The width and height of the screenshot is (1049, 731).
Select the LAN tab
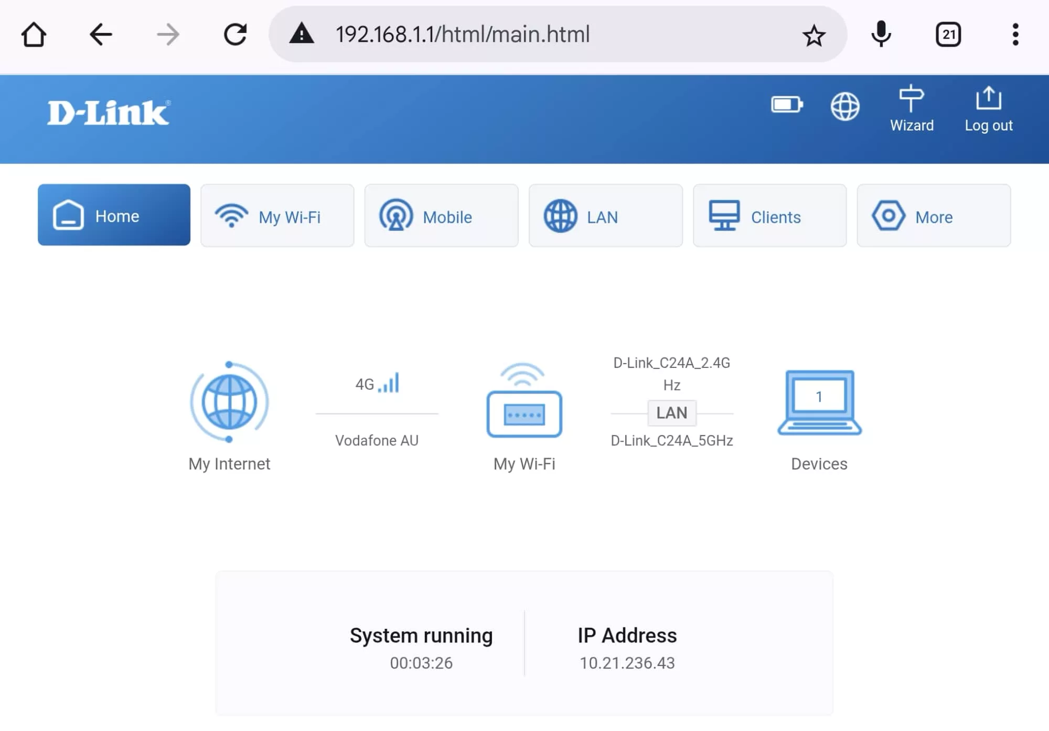[605, 216]
